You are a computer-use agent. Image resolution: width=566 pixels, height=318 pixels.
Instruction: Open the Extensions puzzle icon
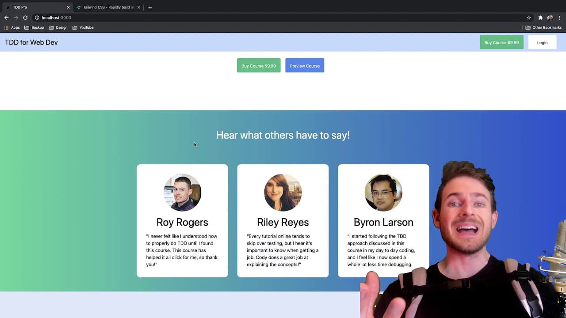click(x=540, y=18)
